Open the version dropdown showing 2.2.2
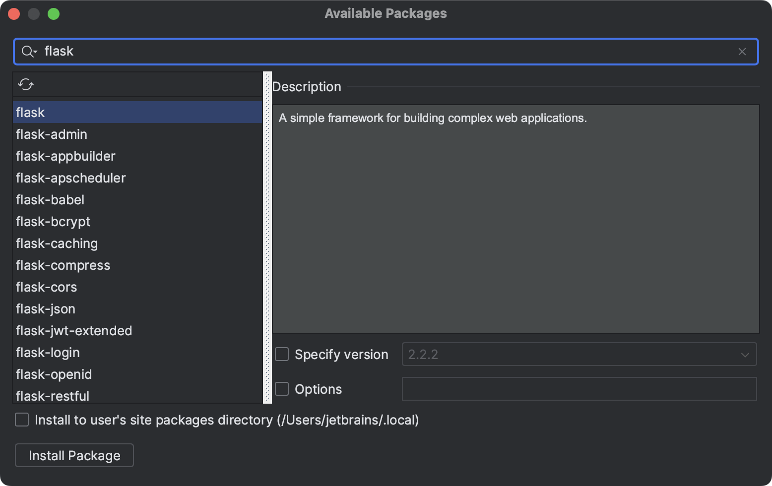This screenshot has height=486, width=772. coord(745,354)
